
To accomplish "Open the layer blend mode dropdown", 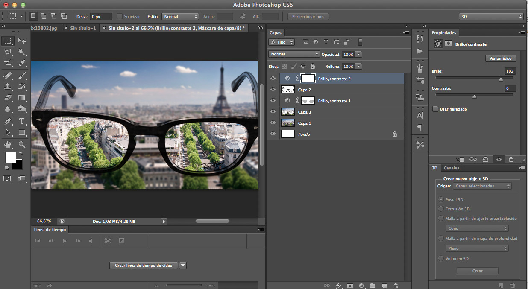I will pyautogui.click(x=294, y=54).
